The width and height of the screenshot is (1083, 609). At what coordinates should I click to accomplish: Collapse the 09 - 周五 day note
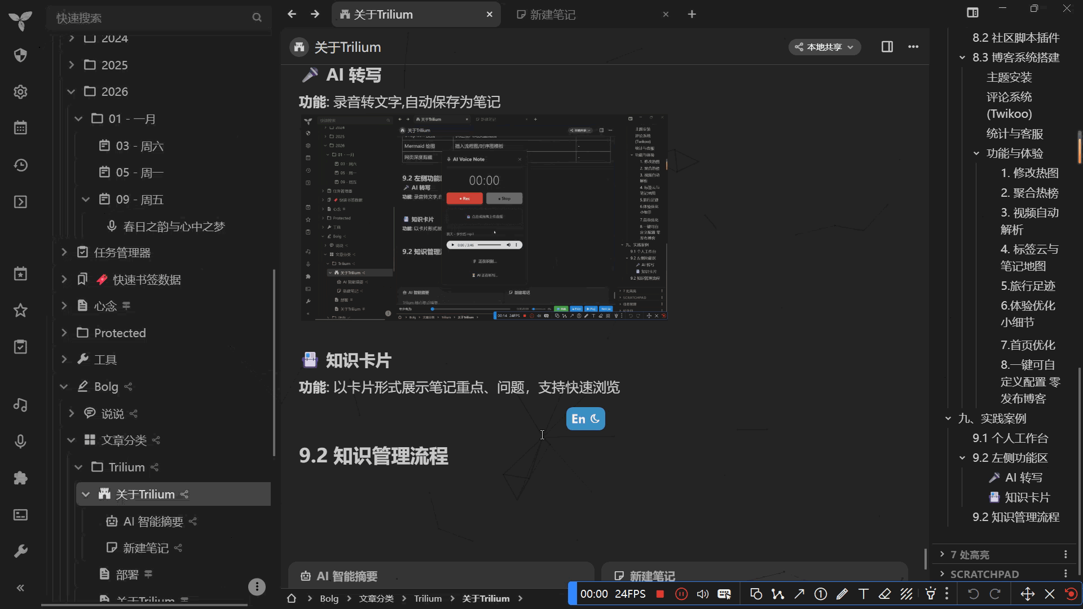pos(86,200)
